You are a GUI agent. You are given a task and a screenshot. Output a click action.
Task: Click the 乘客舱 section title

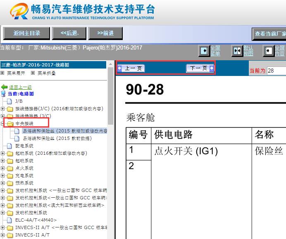pyautogui.click(x=141, y=118)
